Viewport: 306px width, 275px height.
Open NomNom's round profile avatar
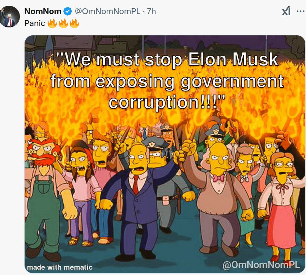10,17
